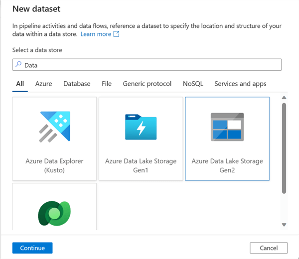
Task: Click the scroll up arrow in results list
Action: click(x=284, y=98)
